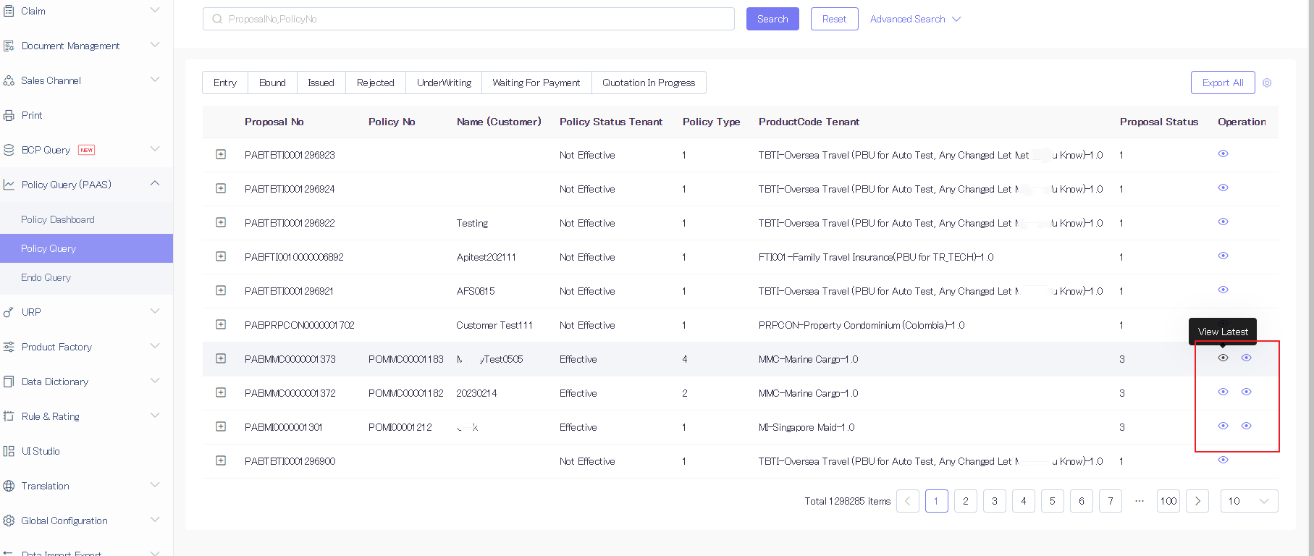This screenshot has width=1314, height=556.
Task: Select the Waiting For Payment tab
Action: pos(536,83)
